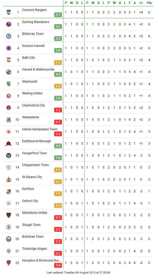
Task: Click Tonbridge Angels' red 0-2 result badge
Action: tap(58, 253)
